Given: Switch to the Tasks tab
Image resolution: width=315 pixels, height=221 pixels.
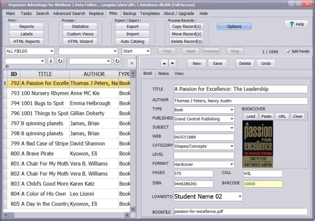Looking at the screenshot, I should pyautogui.click(x=26, y=13).
